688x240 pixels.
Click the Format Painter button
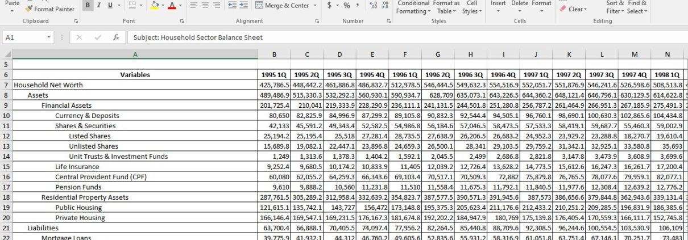(49, 9)
